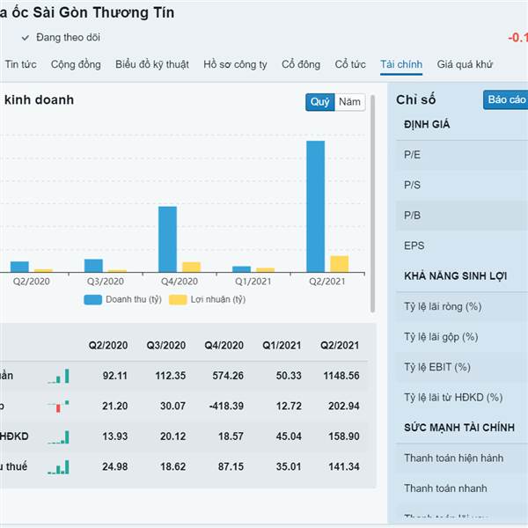Screen dimensions: 528x528
Task: Switch to Biểu đồ kỹ thuật tab
Action: 152,64
